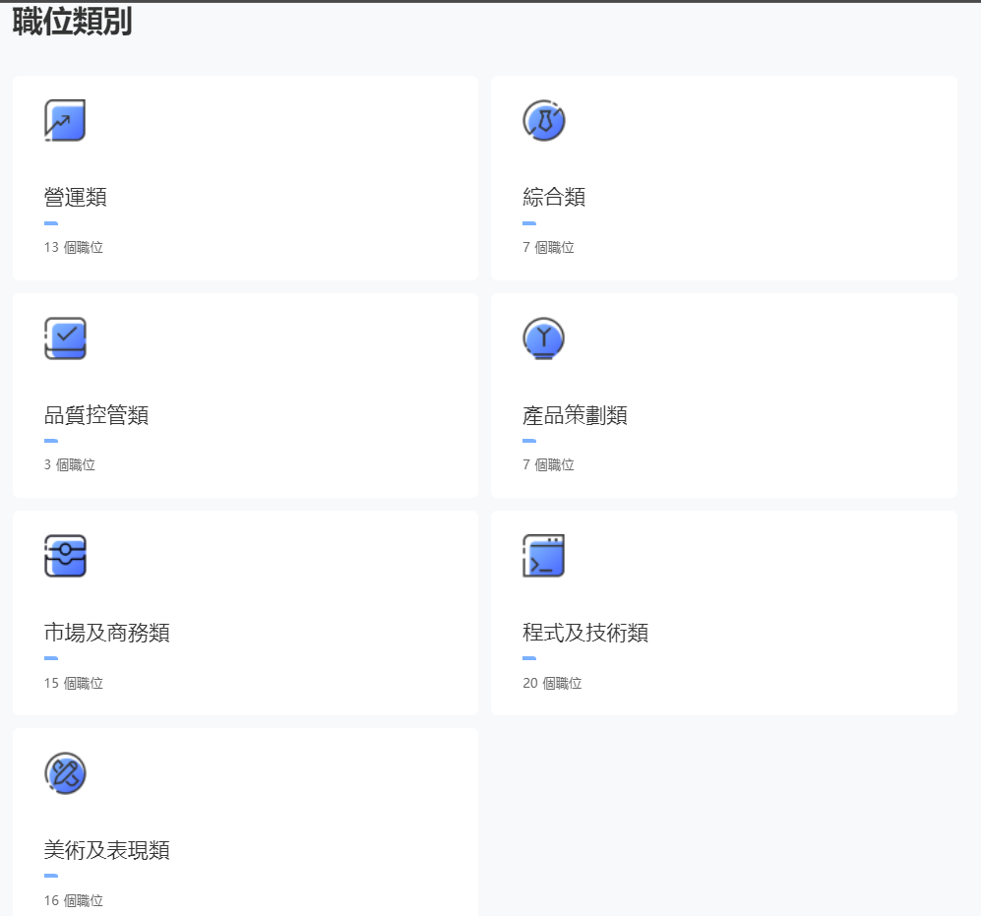The image size is (981, 916).
Task: Open the 產品策劃類 category title
Action: 575,415
